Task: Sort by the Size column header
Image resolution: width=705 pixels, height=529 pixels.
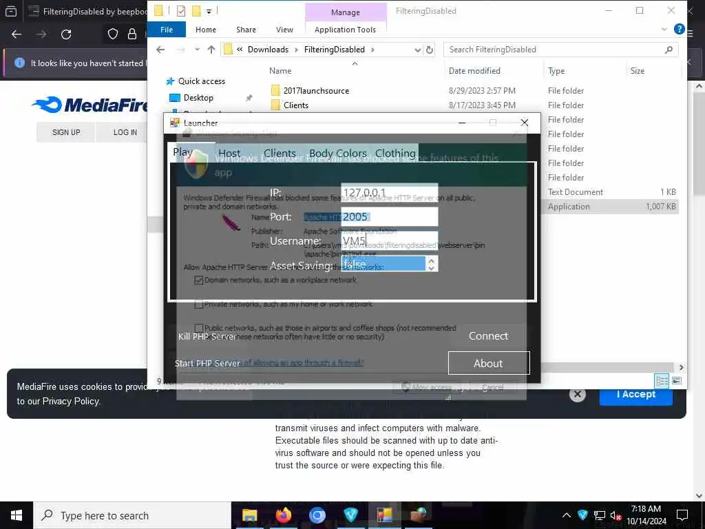Action: click(637, 71)
